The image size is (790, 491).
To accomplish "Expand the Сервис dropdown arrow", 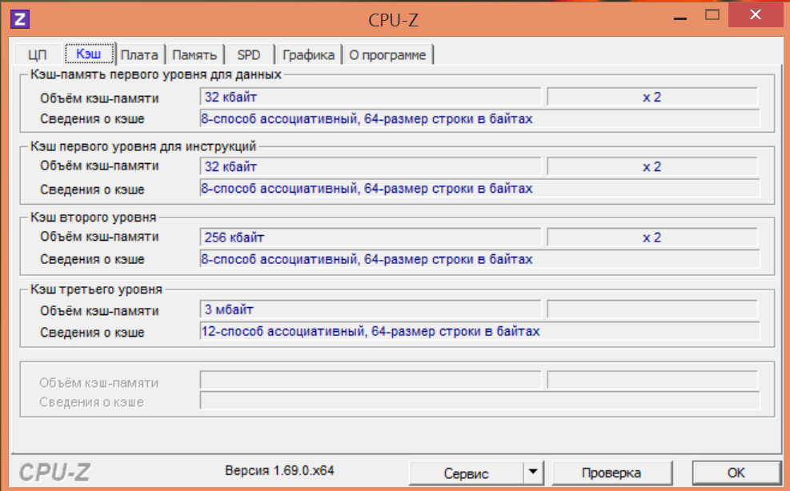I will pyautogui.click(x=533, y=473).
